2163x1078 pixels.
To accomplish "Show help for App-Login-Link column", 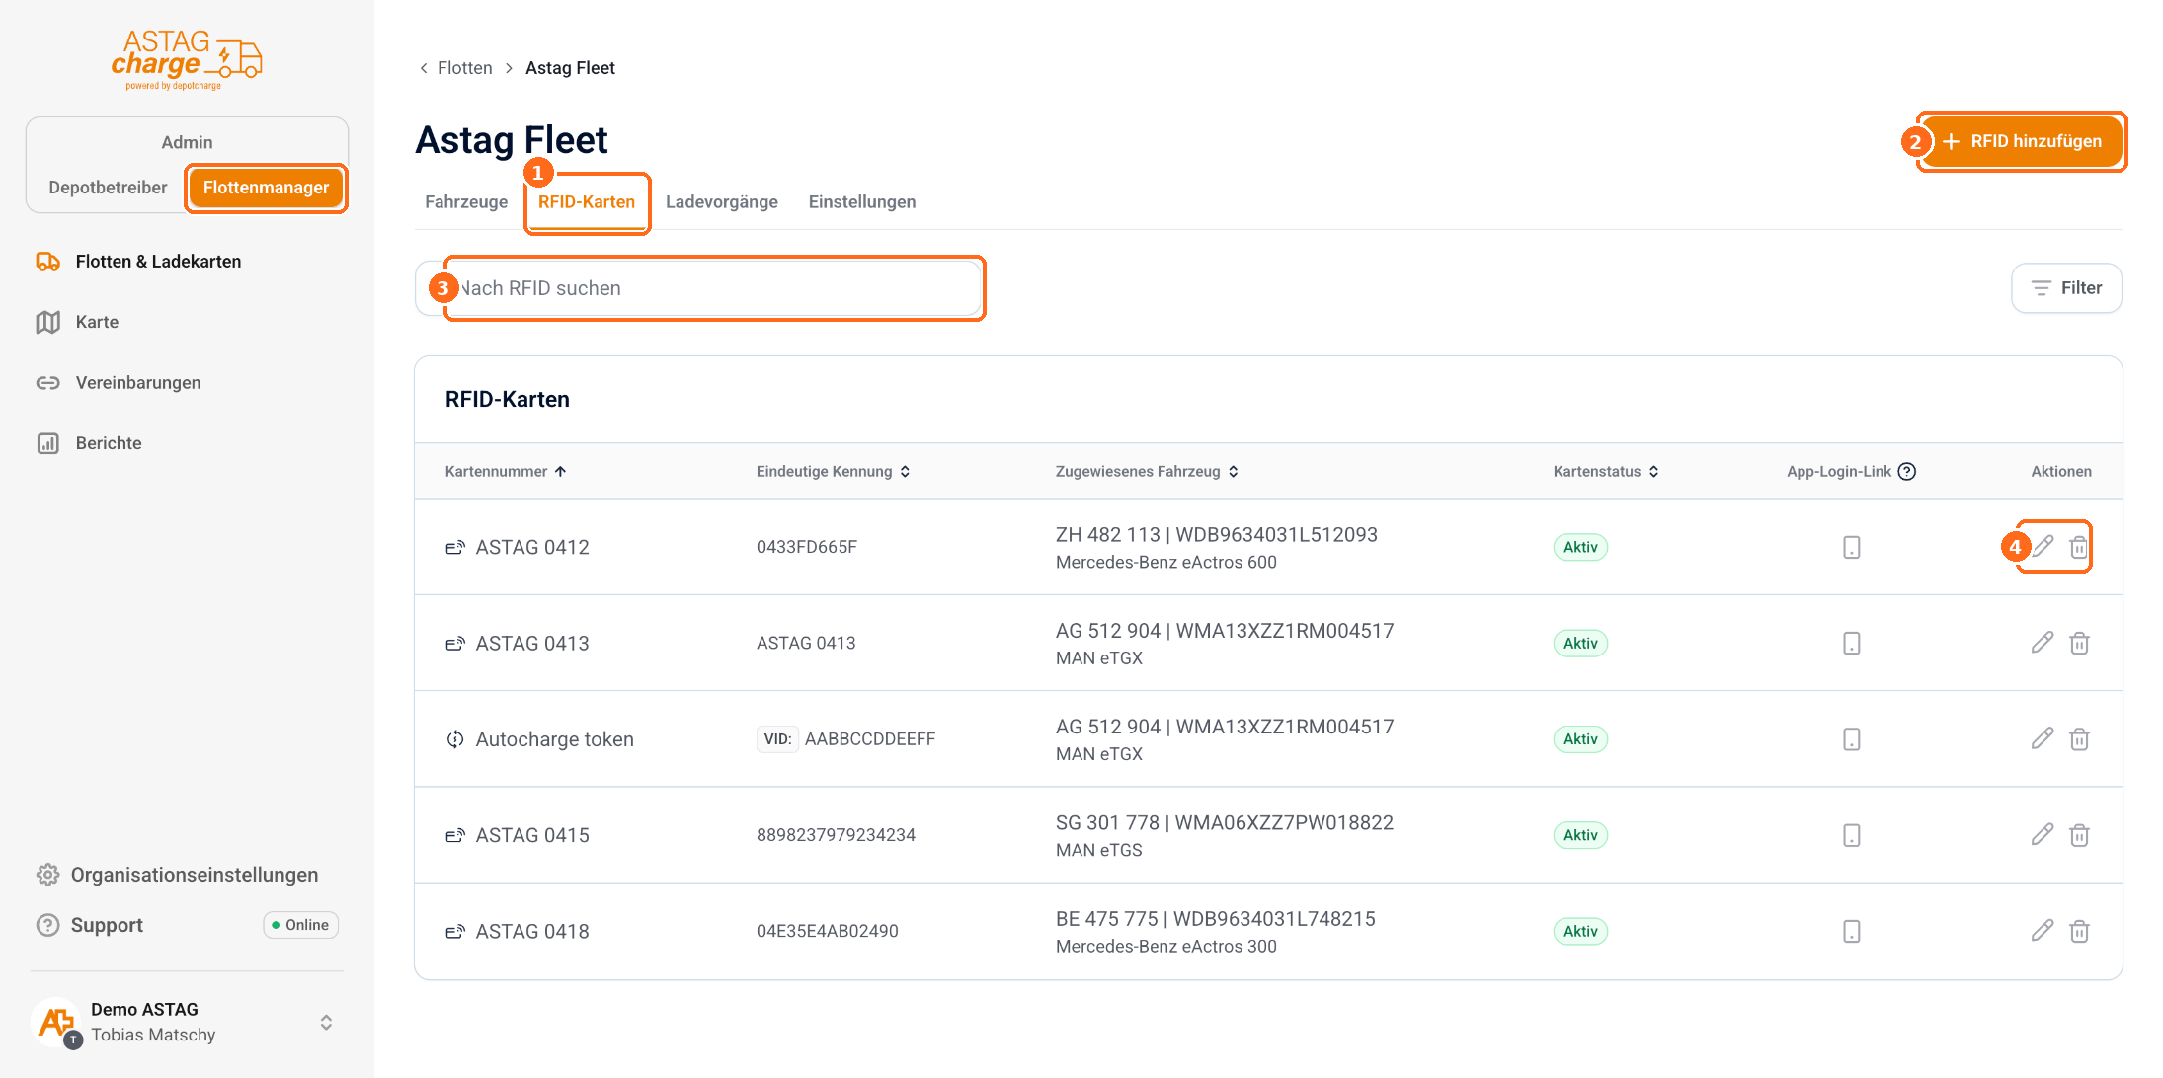I will (x=1907, y=471).
